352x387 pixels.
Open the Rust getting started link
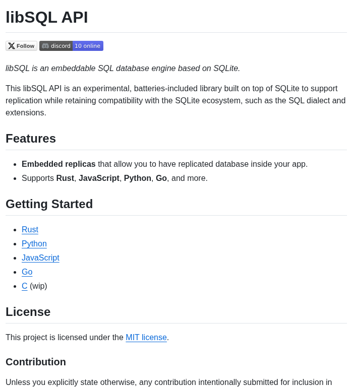click(x=30, y=230)
